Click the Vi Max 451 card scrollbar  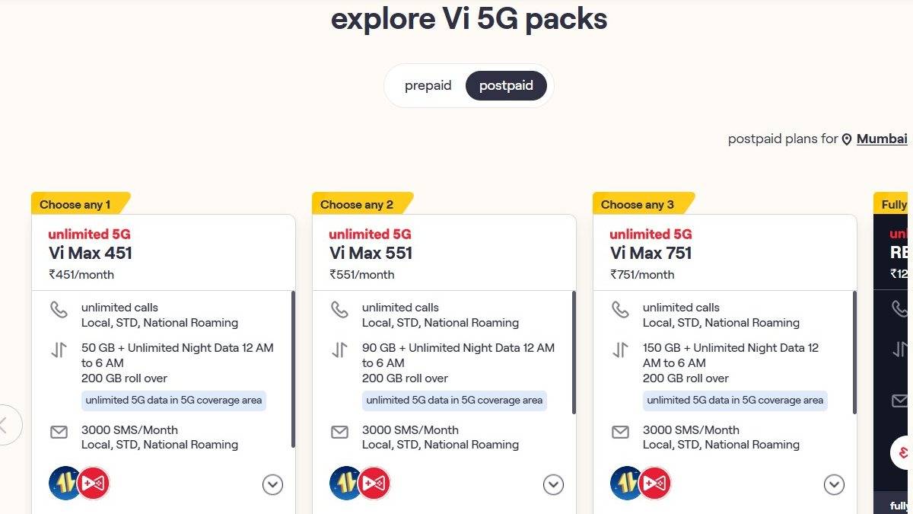click(x=293, y=369)
